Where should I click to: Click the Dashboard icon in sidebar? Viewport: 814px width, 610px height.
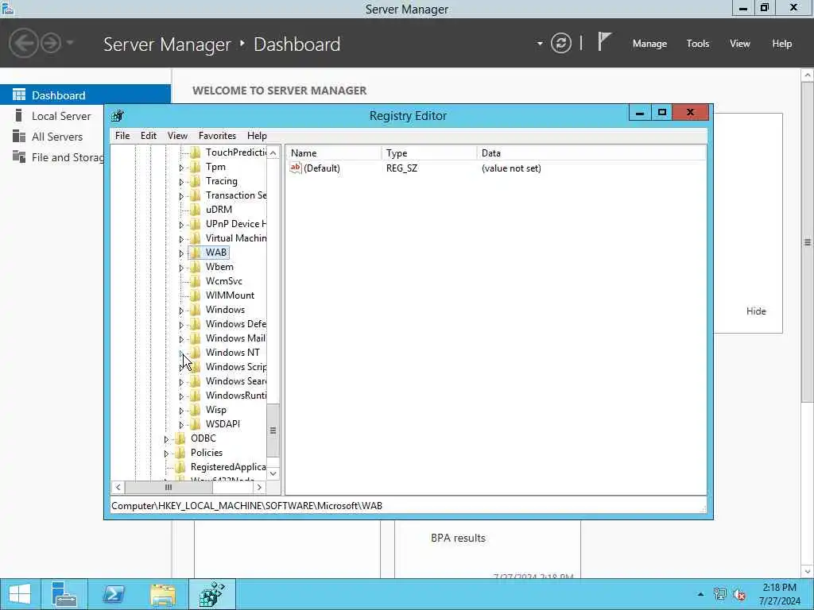[x=19, y=95]
